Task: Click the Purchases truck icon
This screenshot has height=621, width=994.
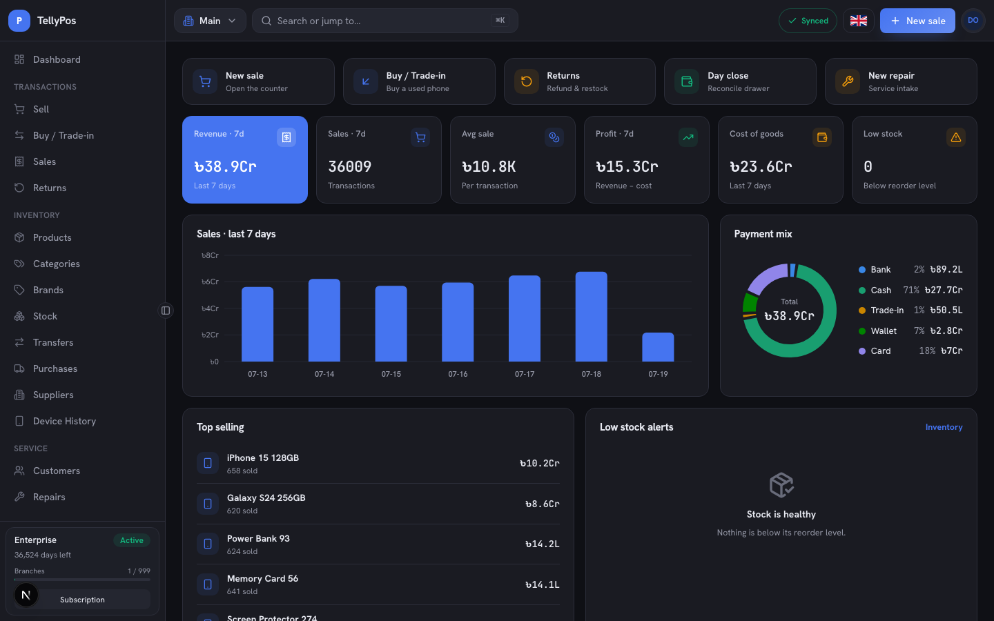Action: (19, 368)
